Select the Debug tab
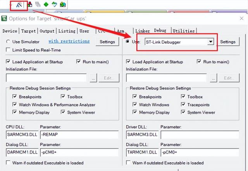Viewport: 248px width, 171px height. click(x=160, y=30)
